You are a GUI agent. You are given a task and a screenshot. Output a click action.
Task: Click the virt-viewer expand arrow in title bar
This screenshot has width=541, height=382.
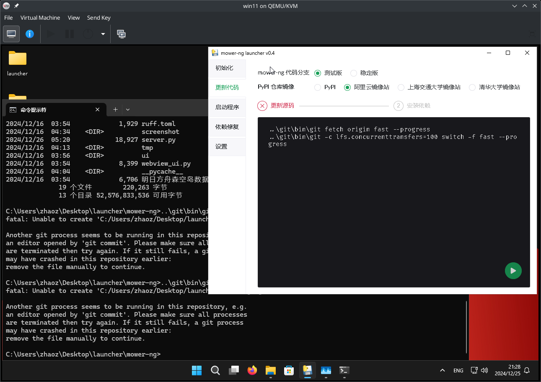tap(525, 6)
